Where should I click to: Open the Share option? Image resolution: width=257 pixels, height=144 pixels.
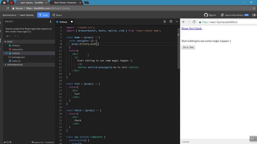click(x=57, y=15)
